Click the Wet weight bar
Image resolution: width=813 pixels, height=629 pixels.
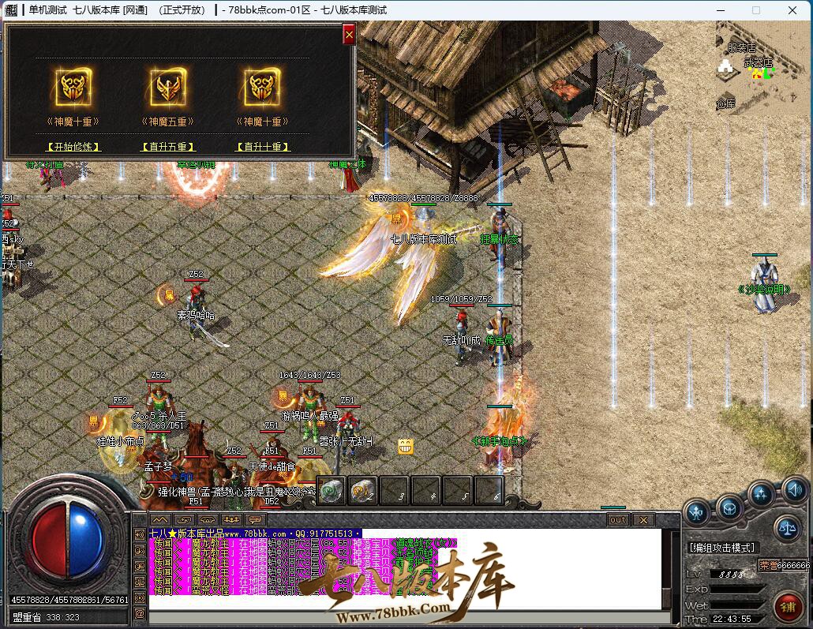(736, 605)
